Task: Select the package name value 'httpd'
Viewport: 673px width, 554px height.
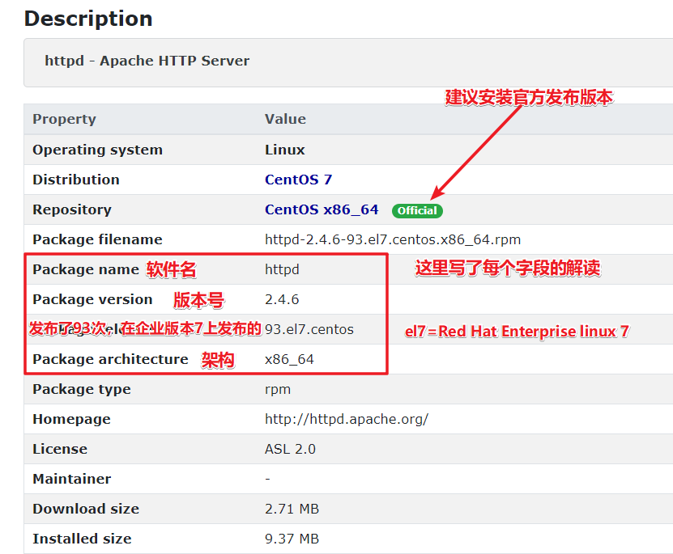Action: coord(282,269)
